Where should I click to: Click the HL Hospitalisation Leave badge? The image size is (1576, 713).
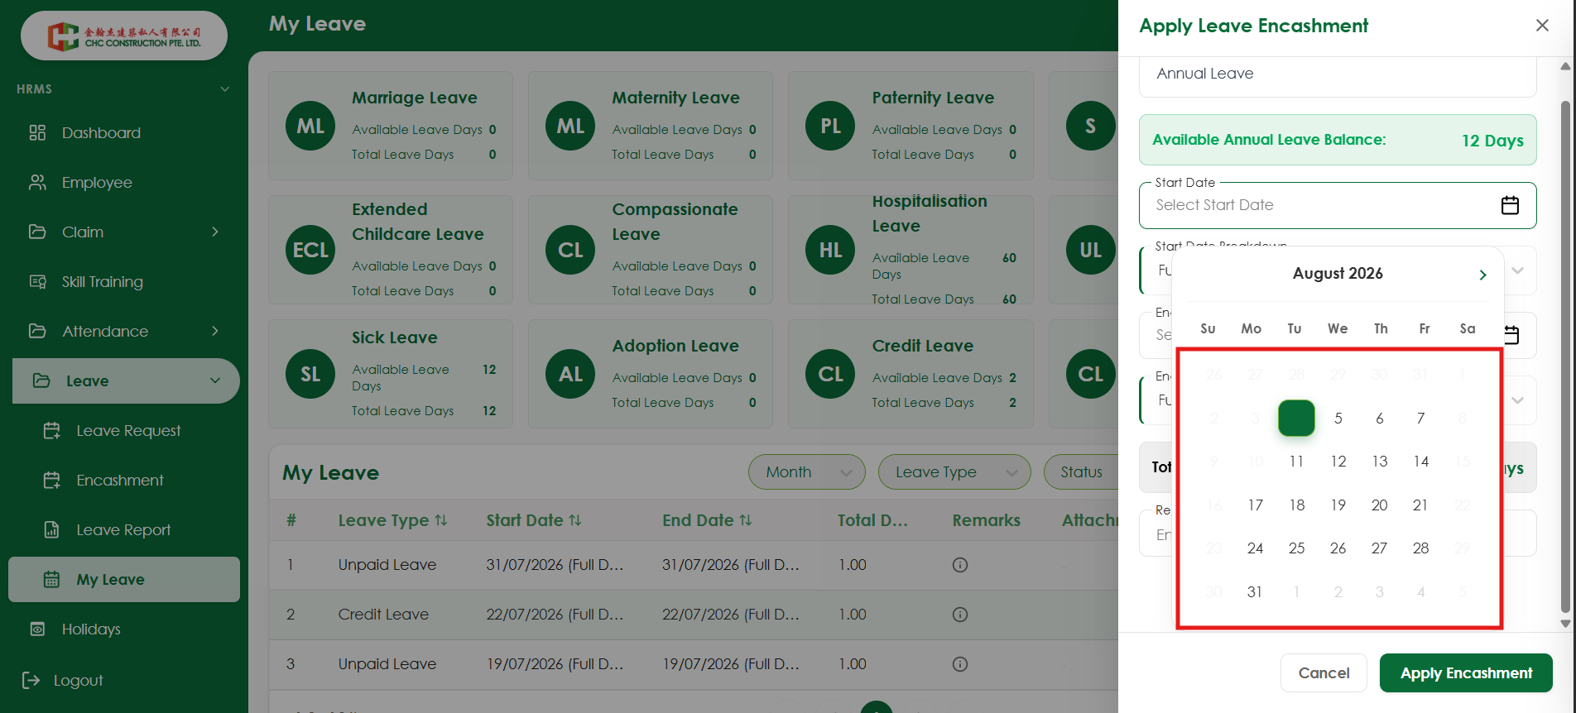pos(830,250)
